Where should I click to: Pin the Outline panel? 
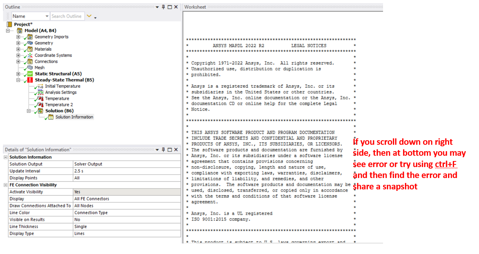click(x=163, y=7)
